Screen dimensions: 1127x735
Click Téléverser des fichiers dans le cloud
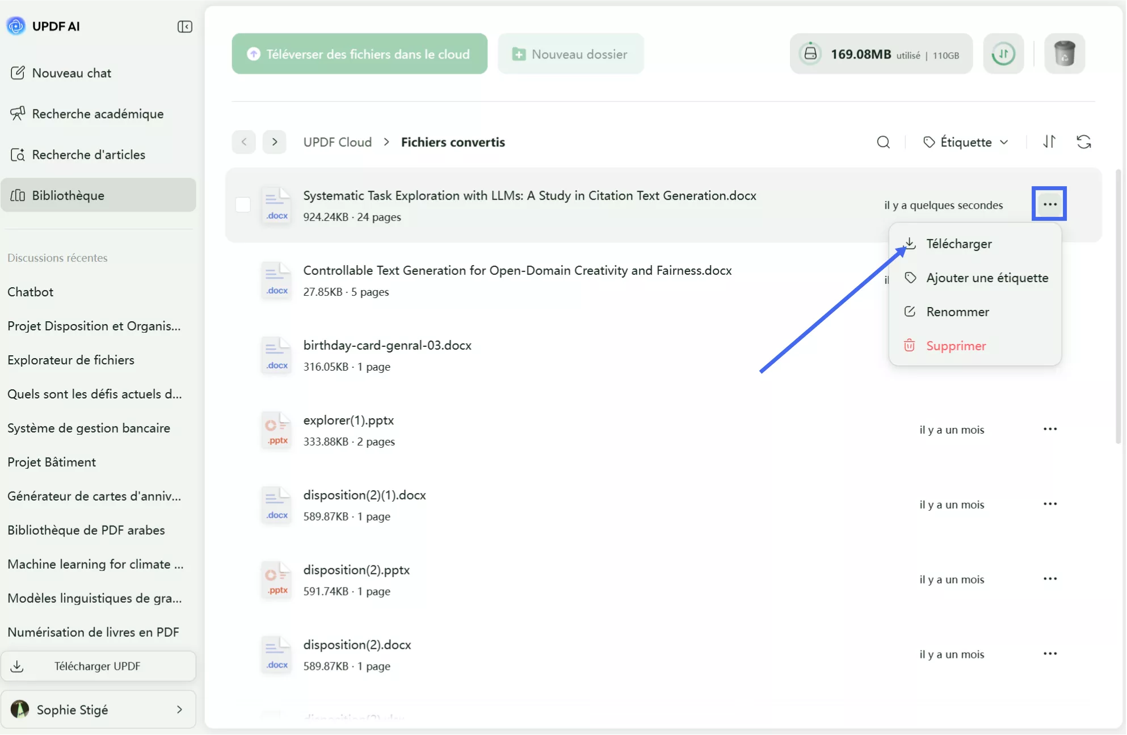pyautogui.click(x=359, y=54)
